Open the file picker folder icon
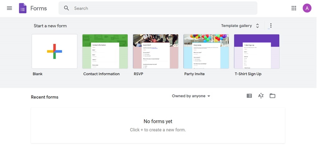 273,96
